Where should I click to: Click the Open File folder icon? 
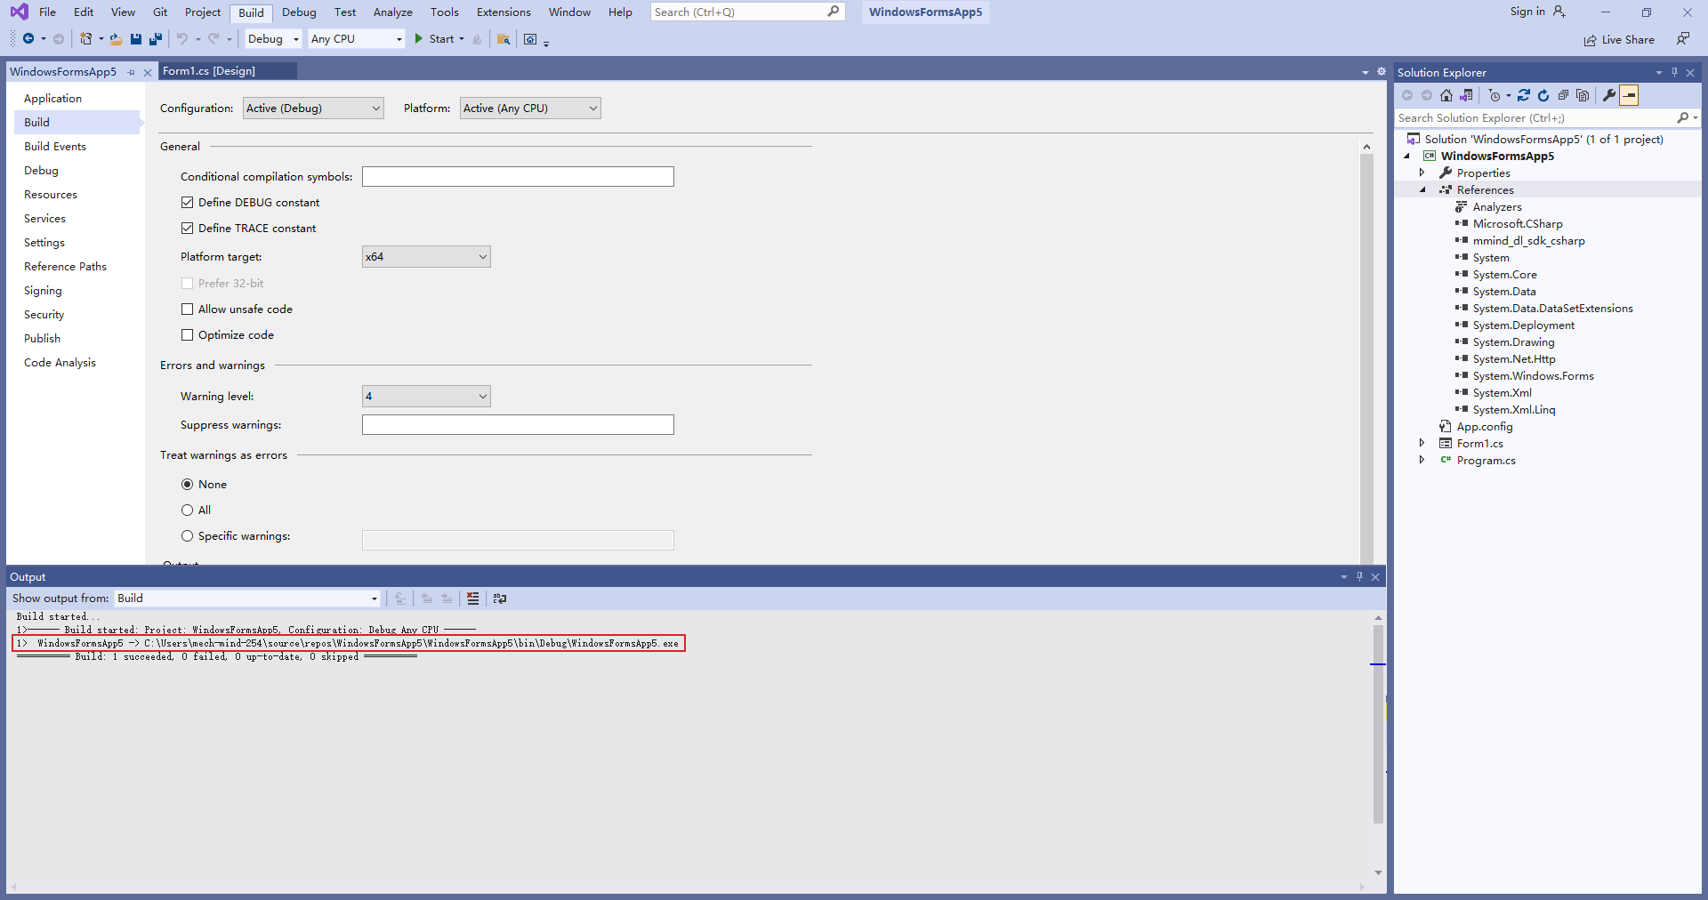pyautogui.click(x=116, y=39)
